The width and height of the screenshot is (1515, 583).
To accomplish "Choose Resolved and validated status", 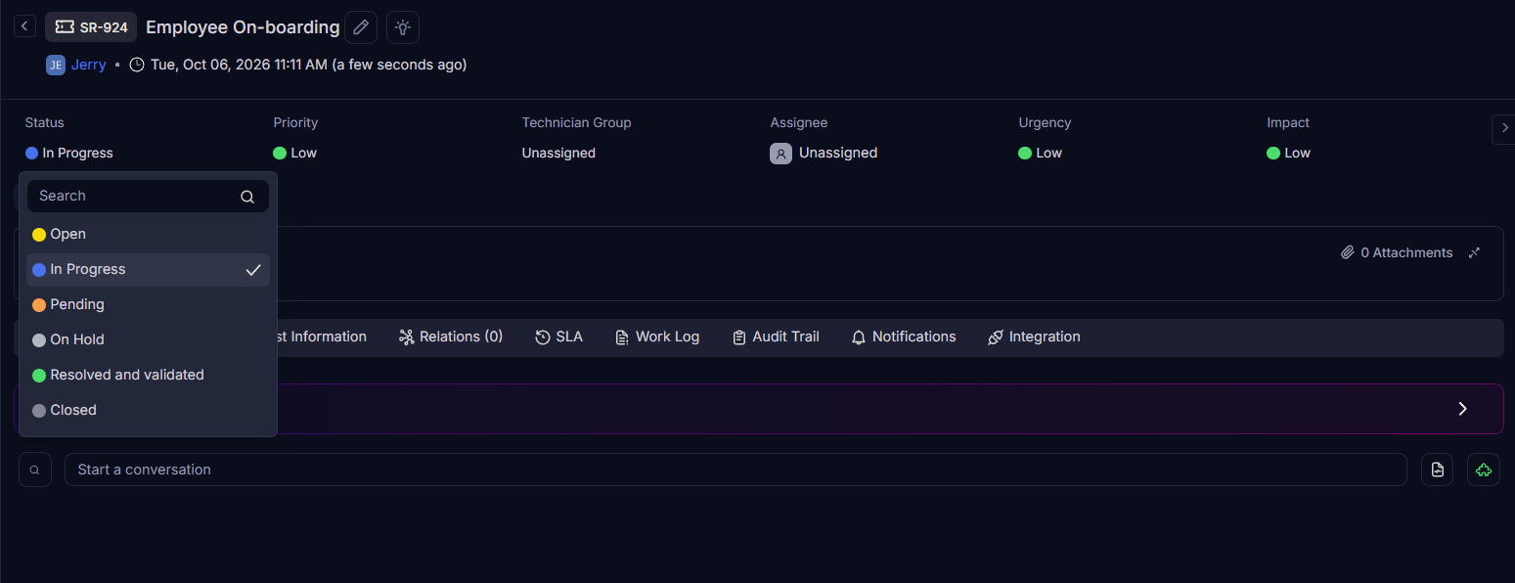I will coord(148,376).
